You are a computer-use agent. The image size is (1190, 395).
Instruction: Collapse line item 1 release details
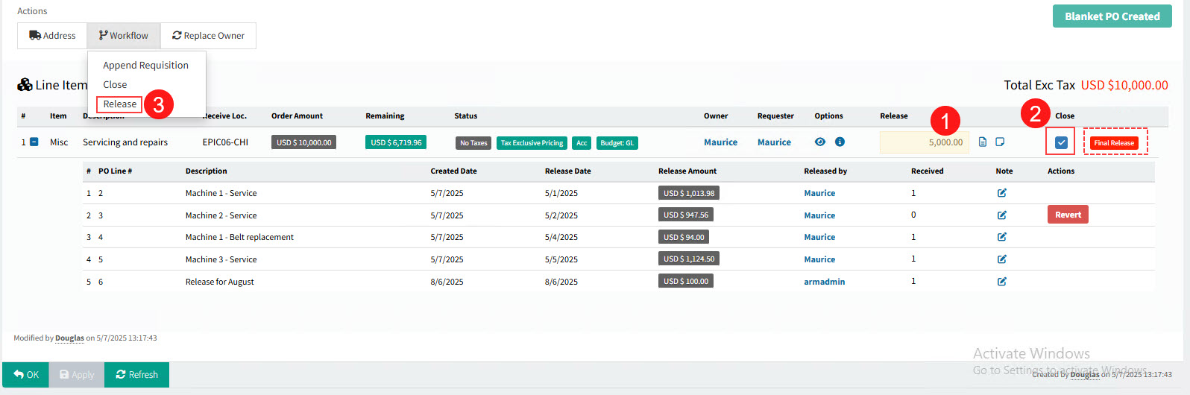pyautogui.click(x=34, y=142)
